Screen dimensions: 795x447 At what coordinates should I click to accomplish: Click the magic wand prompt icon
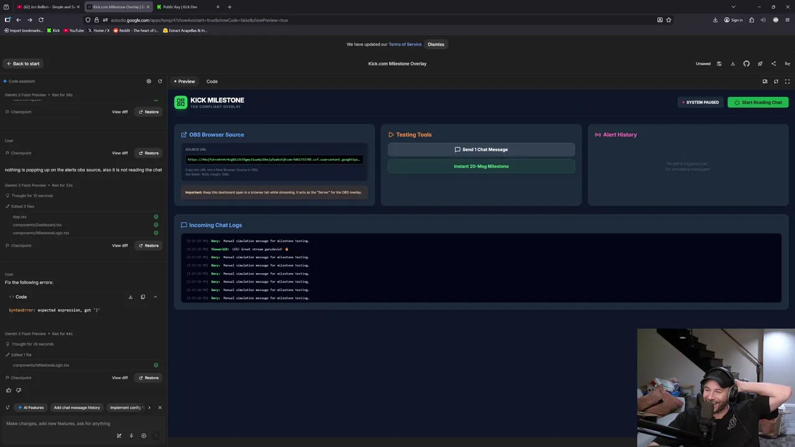pos(119,436)
